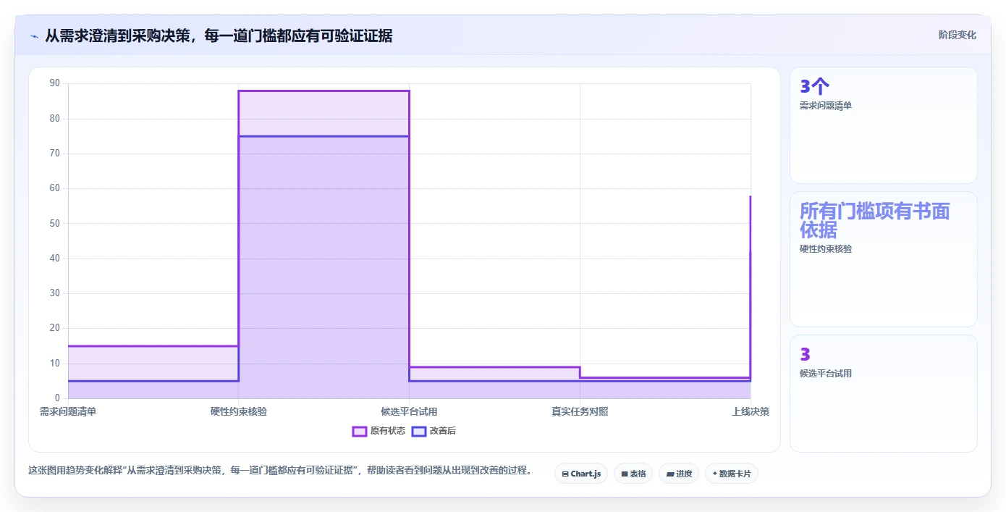Click the large 3个 value text
This screenshot has height=512, width=1006.
(814, 87)
